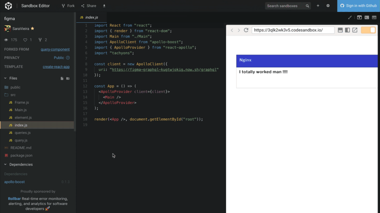
Task: Sign in with Github
Action: (x=359, y=6)
